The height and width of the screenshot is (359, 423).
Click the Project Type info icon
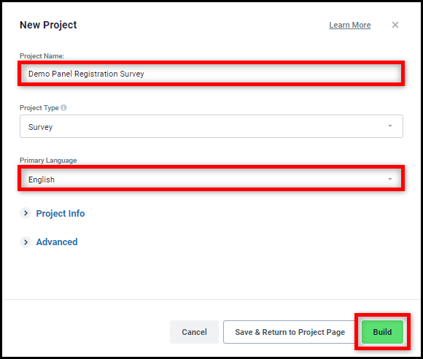pyautogui.click(x=63, y=107)
